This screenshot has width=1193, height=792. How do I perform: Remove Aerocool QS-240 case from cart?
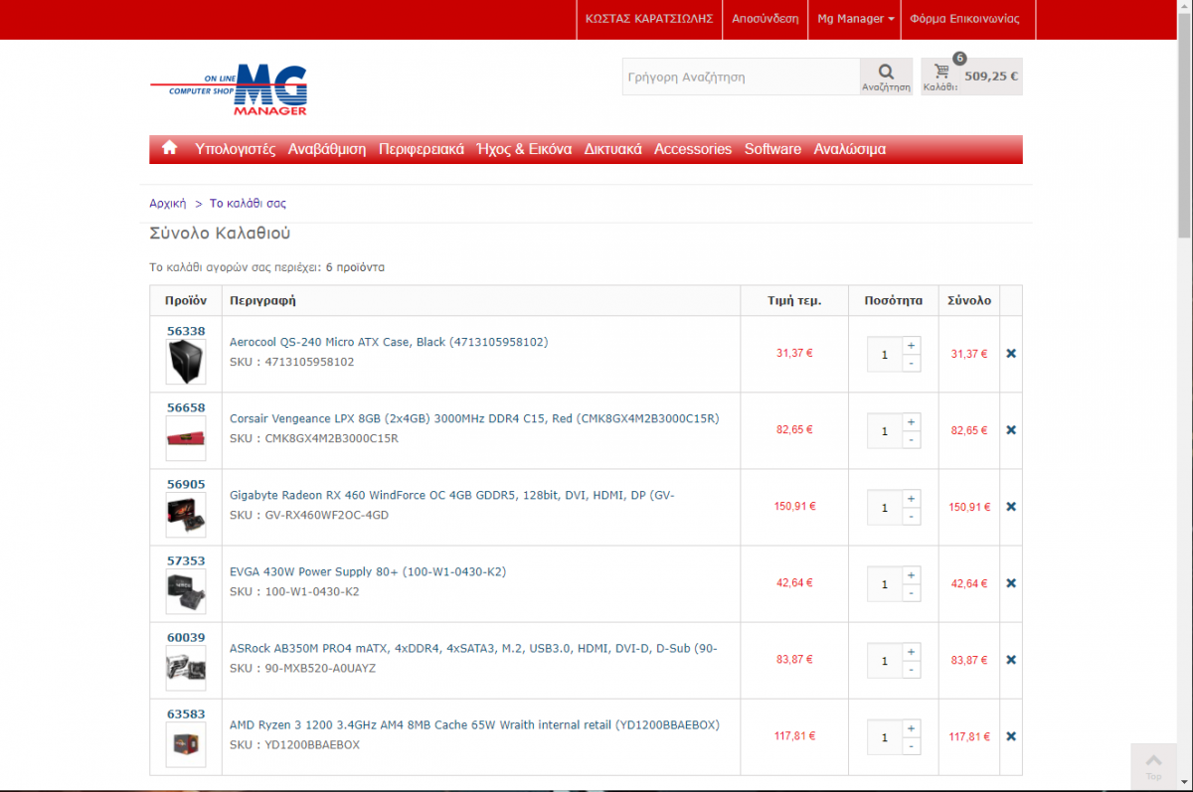click(1011, 354)
